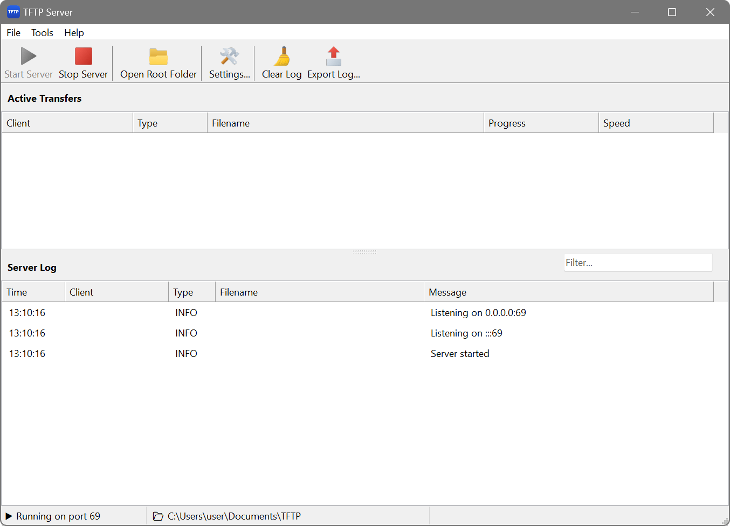This screenshot has width=730, height=526.
Task: Click the TFTP app icon in titlebar
Action: click(13, 11)
